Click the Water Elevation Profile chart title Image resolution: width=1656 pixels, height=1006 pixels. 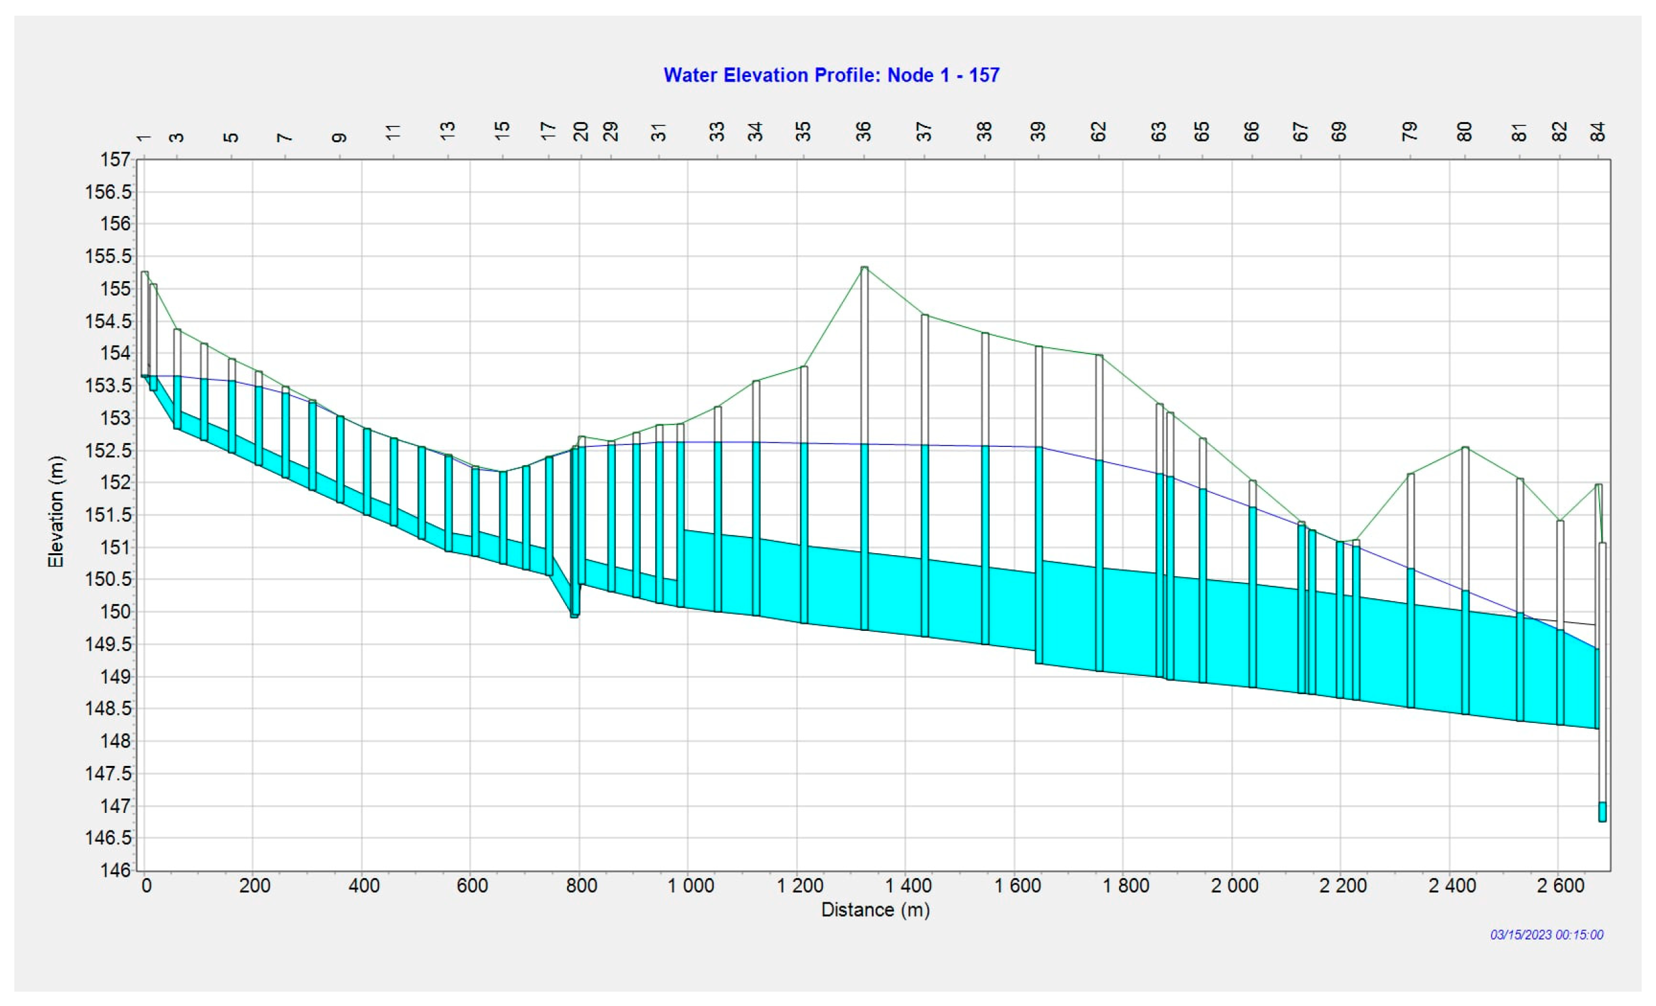pyautogui.click(x=831, y=75)
